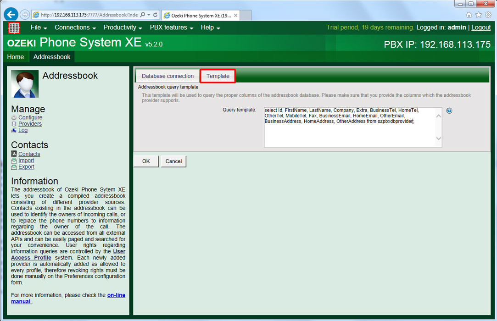
Task: Expand the PBX features menu
Action: click(172, 28)
